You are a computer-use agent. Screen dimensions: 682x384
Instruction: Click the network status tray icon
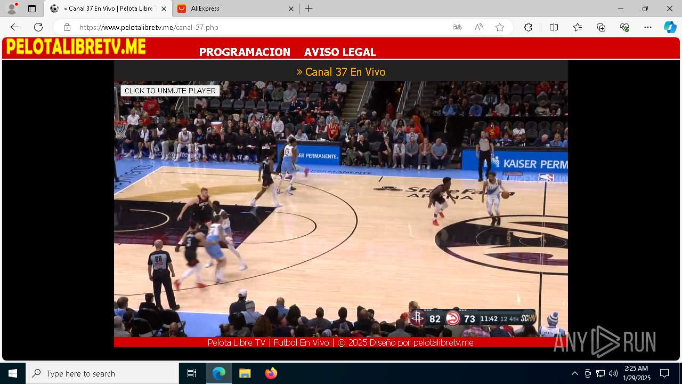pos(600,373)
